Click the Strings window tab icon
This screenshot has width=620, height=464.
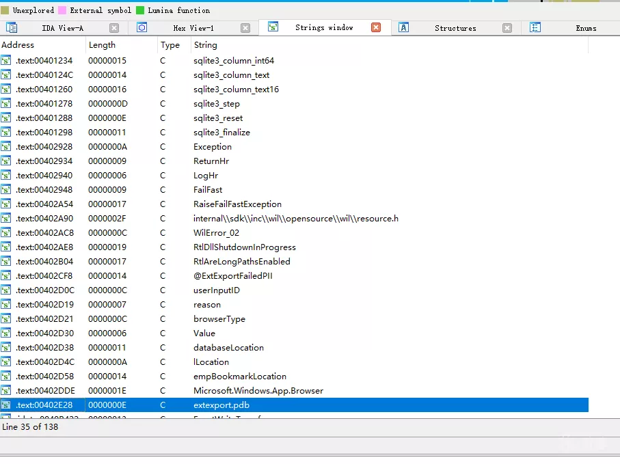[273, 27]
